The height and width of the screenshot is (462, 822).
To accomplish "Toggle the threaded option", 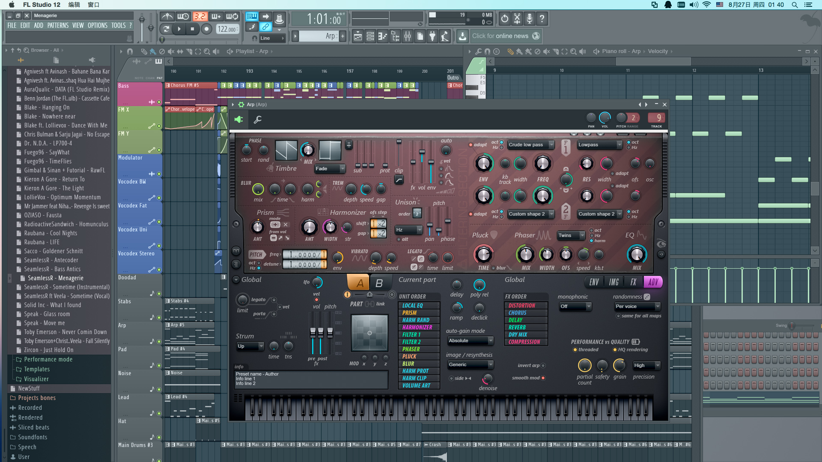I will coord(575,350).
